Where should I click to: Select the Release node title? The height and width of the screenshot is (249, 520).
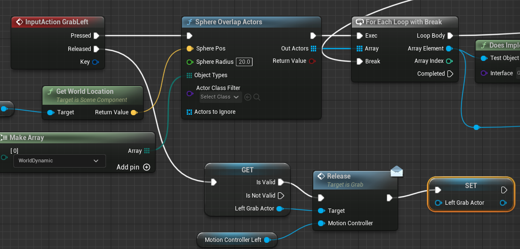(x=339, y=176)
